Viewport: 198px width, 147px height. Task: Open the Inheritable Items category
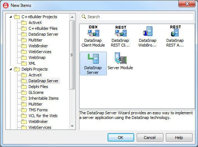(x=43, y=98)
